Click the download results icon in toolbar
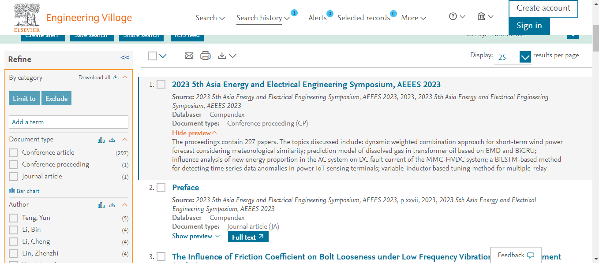Viewport: 599px width, 263px height. pos(222,56)
